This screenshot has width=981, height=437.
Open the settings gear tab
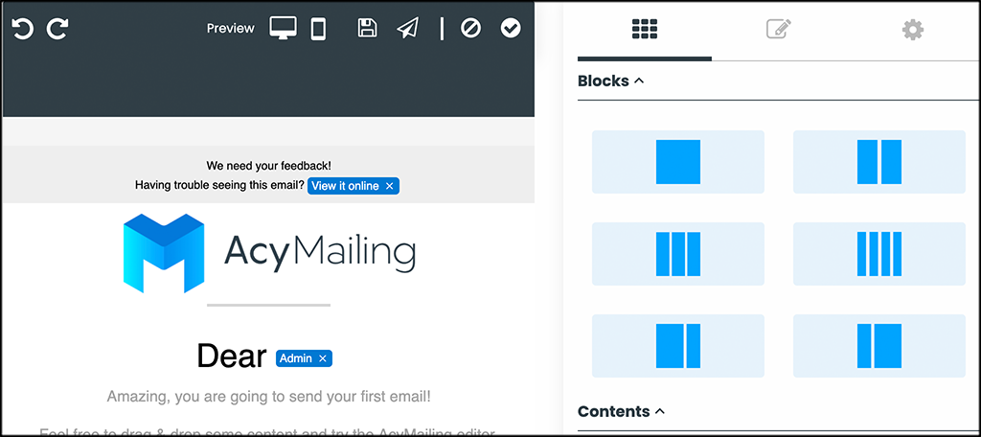913,30
